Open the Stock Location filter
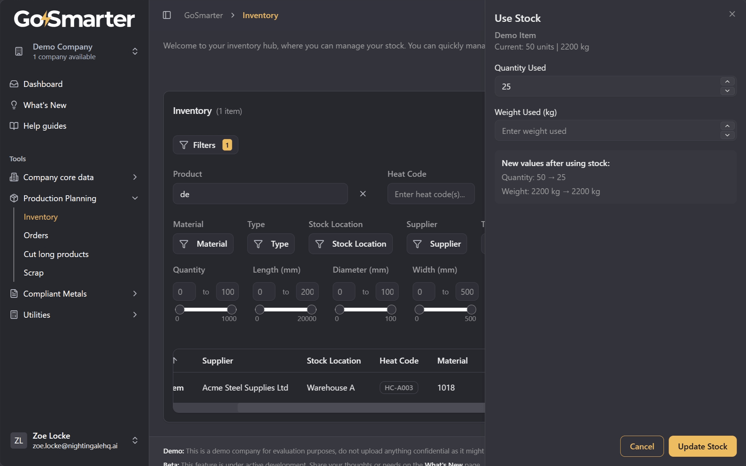 click(350, 244)
